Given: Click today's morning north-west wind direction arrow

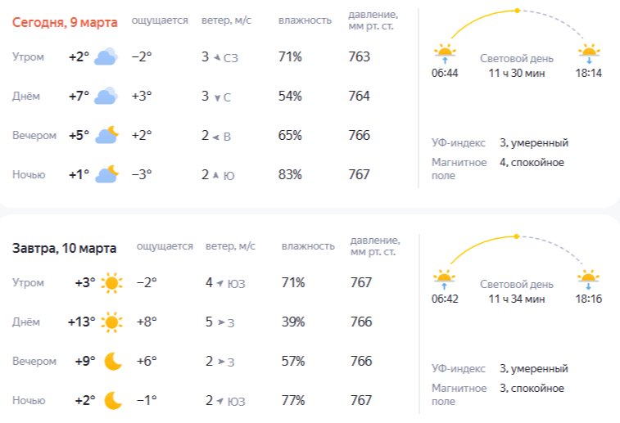Looking at the screenshot, I should (x=217, y=57).
